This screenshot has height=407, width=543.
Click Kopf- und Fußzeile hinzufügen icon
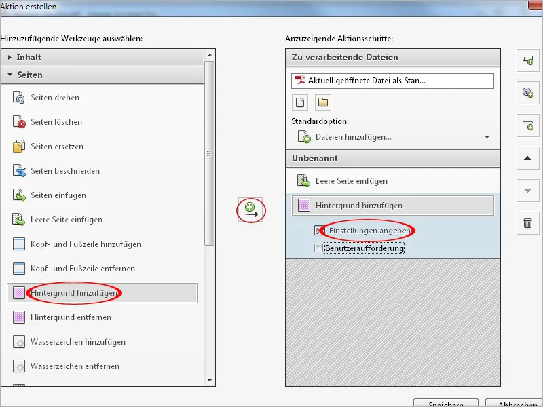click(19, 244)
